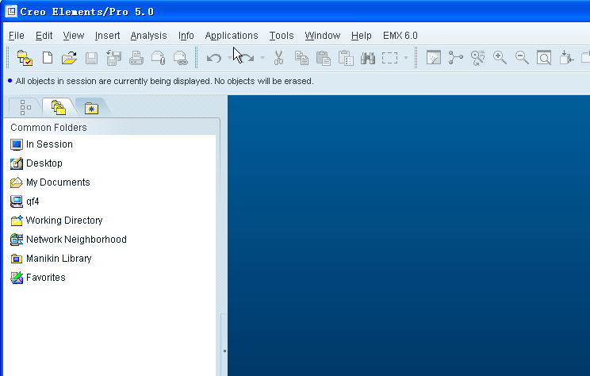Viewport: 590px width, 376px height.
Task: Click the Set Working Directory toolbar icon
Action: click(x=25, y=58)
